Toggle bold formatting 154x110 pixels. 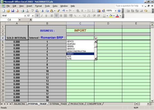[x=38, y=16]
